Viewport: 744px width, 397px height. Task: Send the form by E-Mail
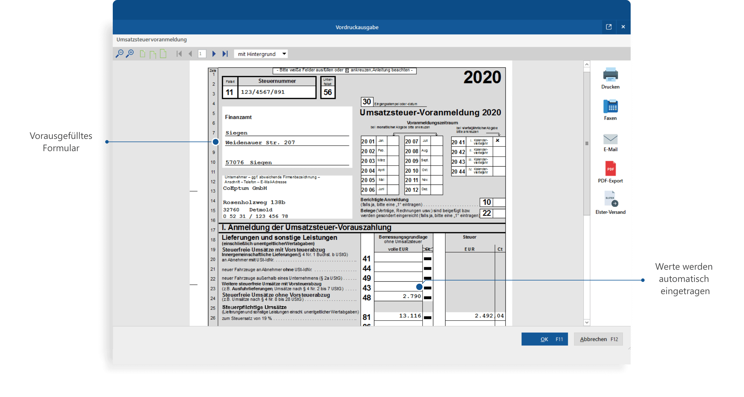click(x=610, y=139)
